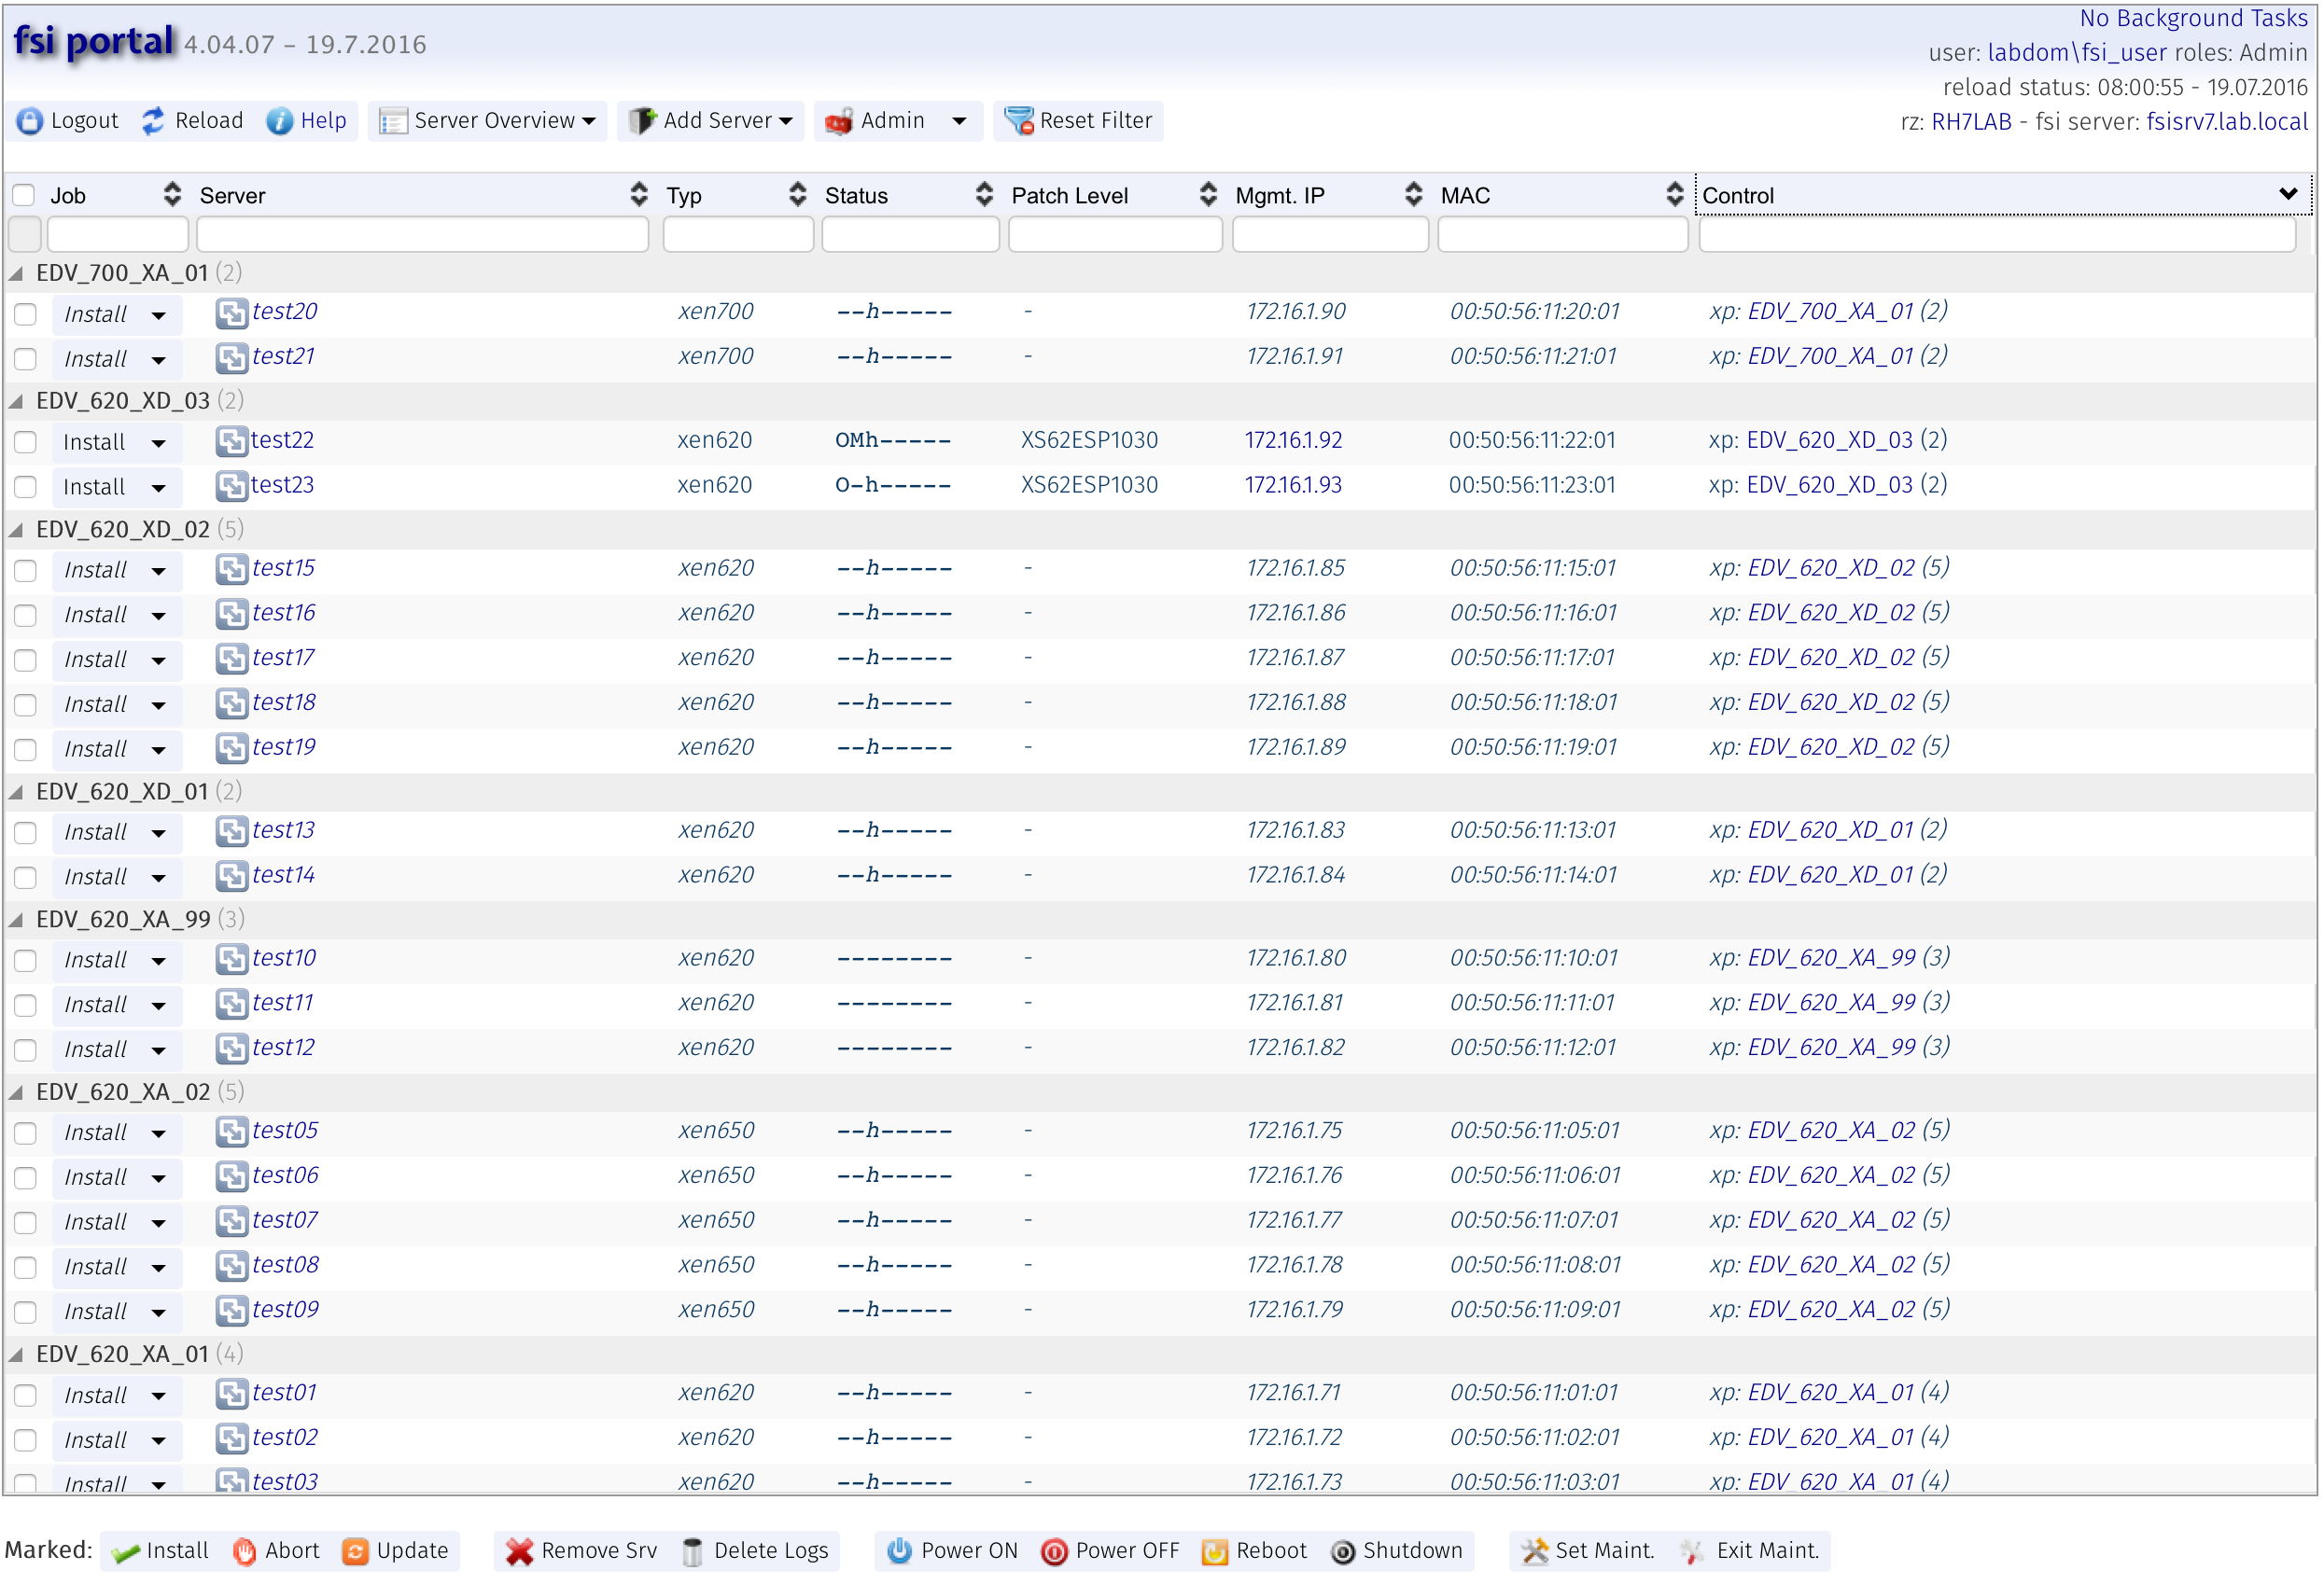The image size is (2324, 1584).
Task: Collapse the EDV_700_XA_01 group
Action: point(16,274)
